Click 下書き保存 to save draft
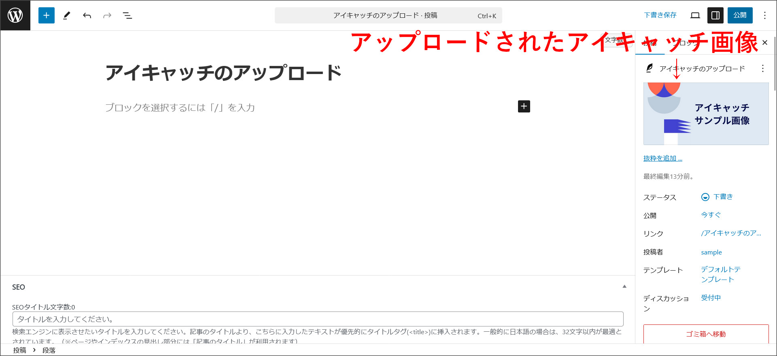This screenshot has width=777, height=356. pyautogui.click(x=660, y=15)
